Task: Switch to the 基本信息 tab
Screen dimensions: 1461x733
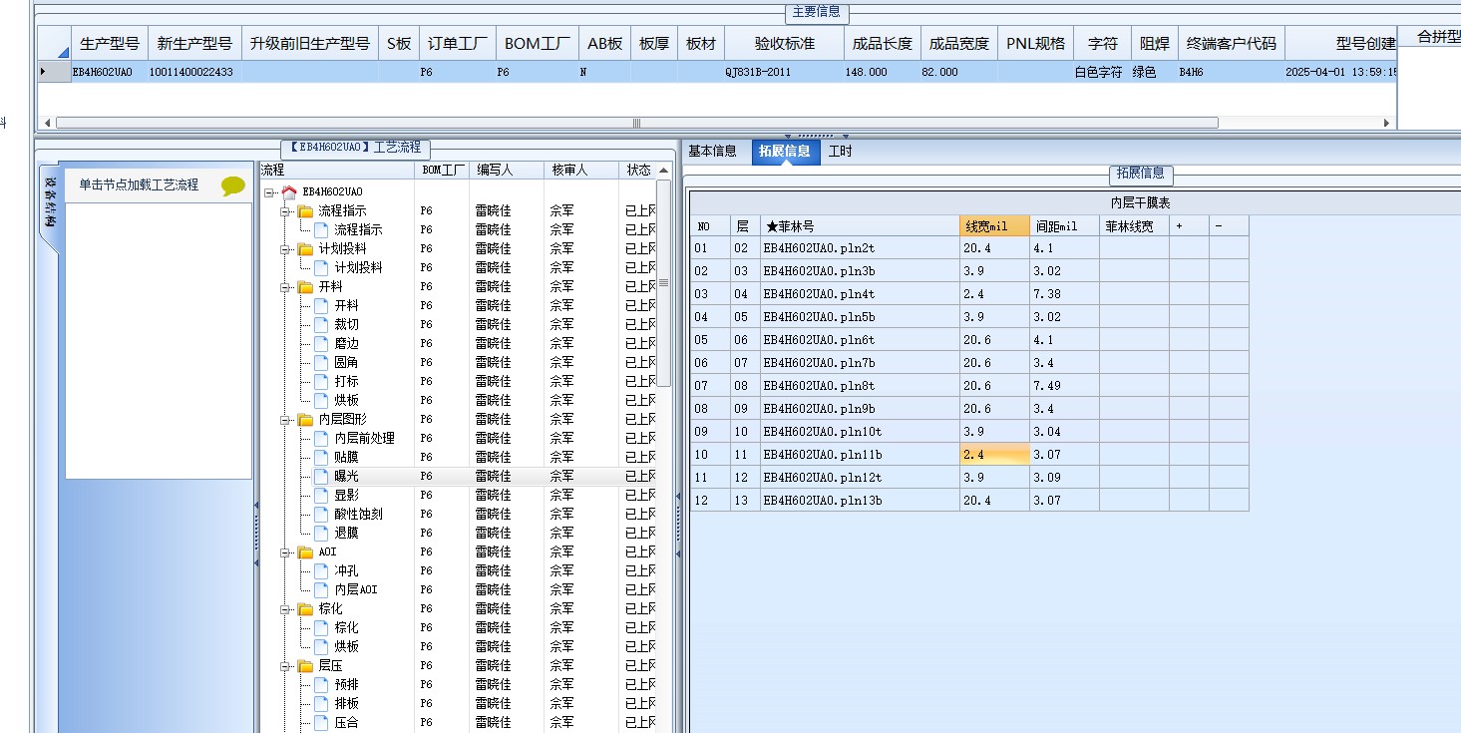Action: [x=712, y=152]
